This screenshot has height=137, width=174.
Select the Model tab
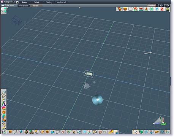point(35,6)
